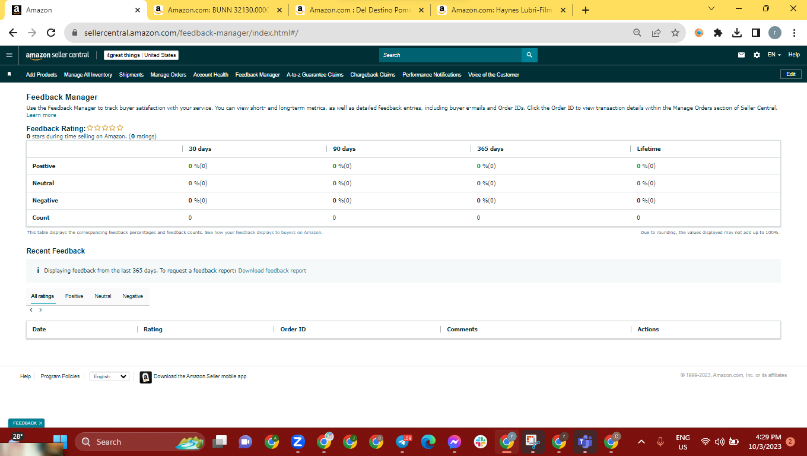Open the English language select in the footer
807x456 pixels.
pyautogui.click(x=109, y=376)
